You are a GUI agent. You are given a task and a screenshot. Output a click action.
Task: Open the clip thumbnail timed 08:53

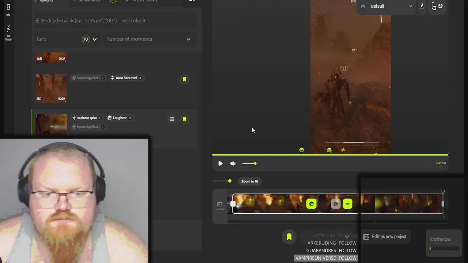click(x=51, y=58)
